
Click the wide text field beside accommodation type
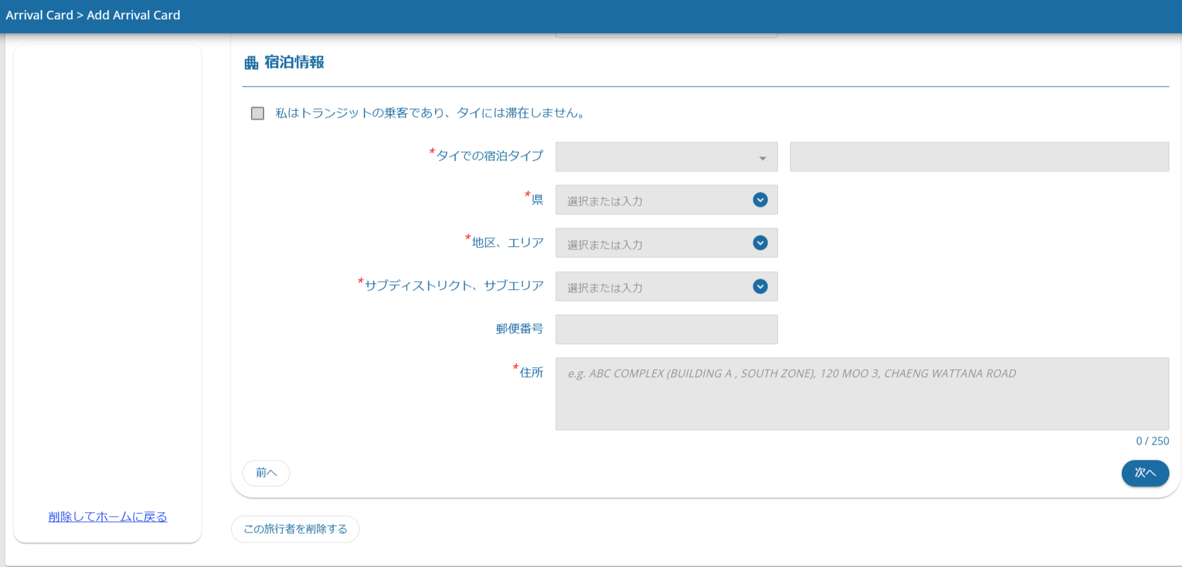[979, 157]
